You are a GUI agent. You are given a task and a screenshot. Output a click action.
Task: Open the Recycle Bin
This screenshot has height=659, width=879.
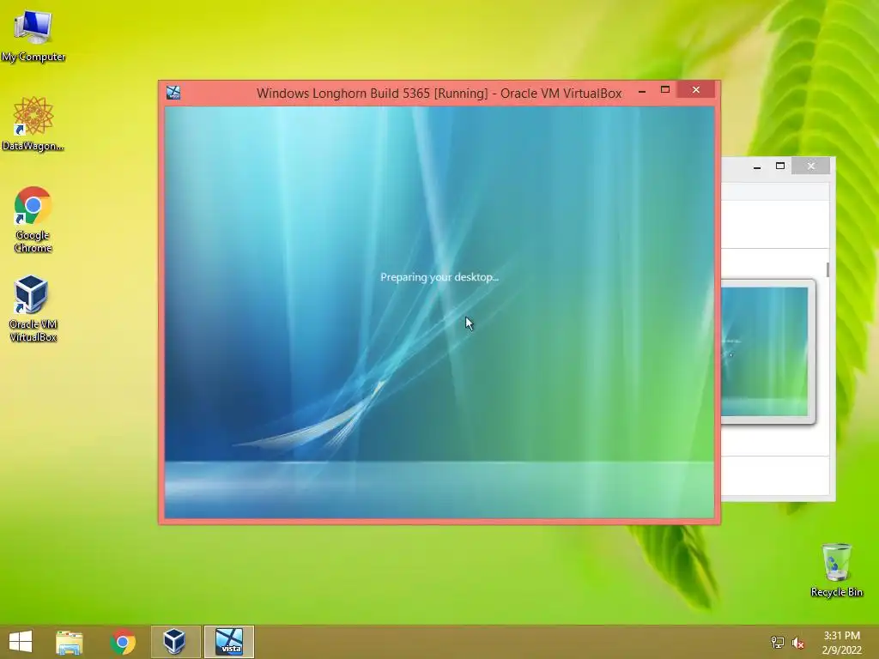[836, 570]
